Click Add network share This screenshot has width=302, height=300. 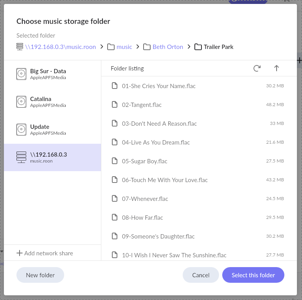tap(45, 253)
